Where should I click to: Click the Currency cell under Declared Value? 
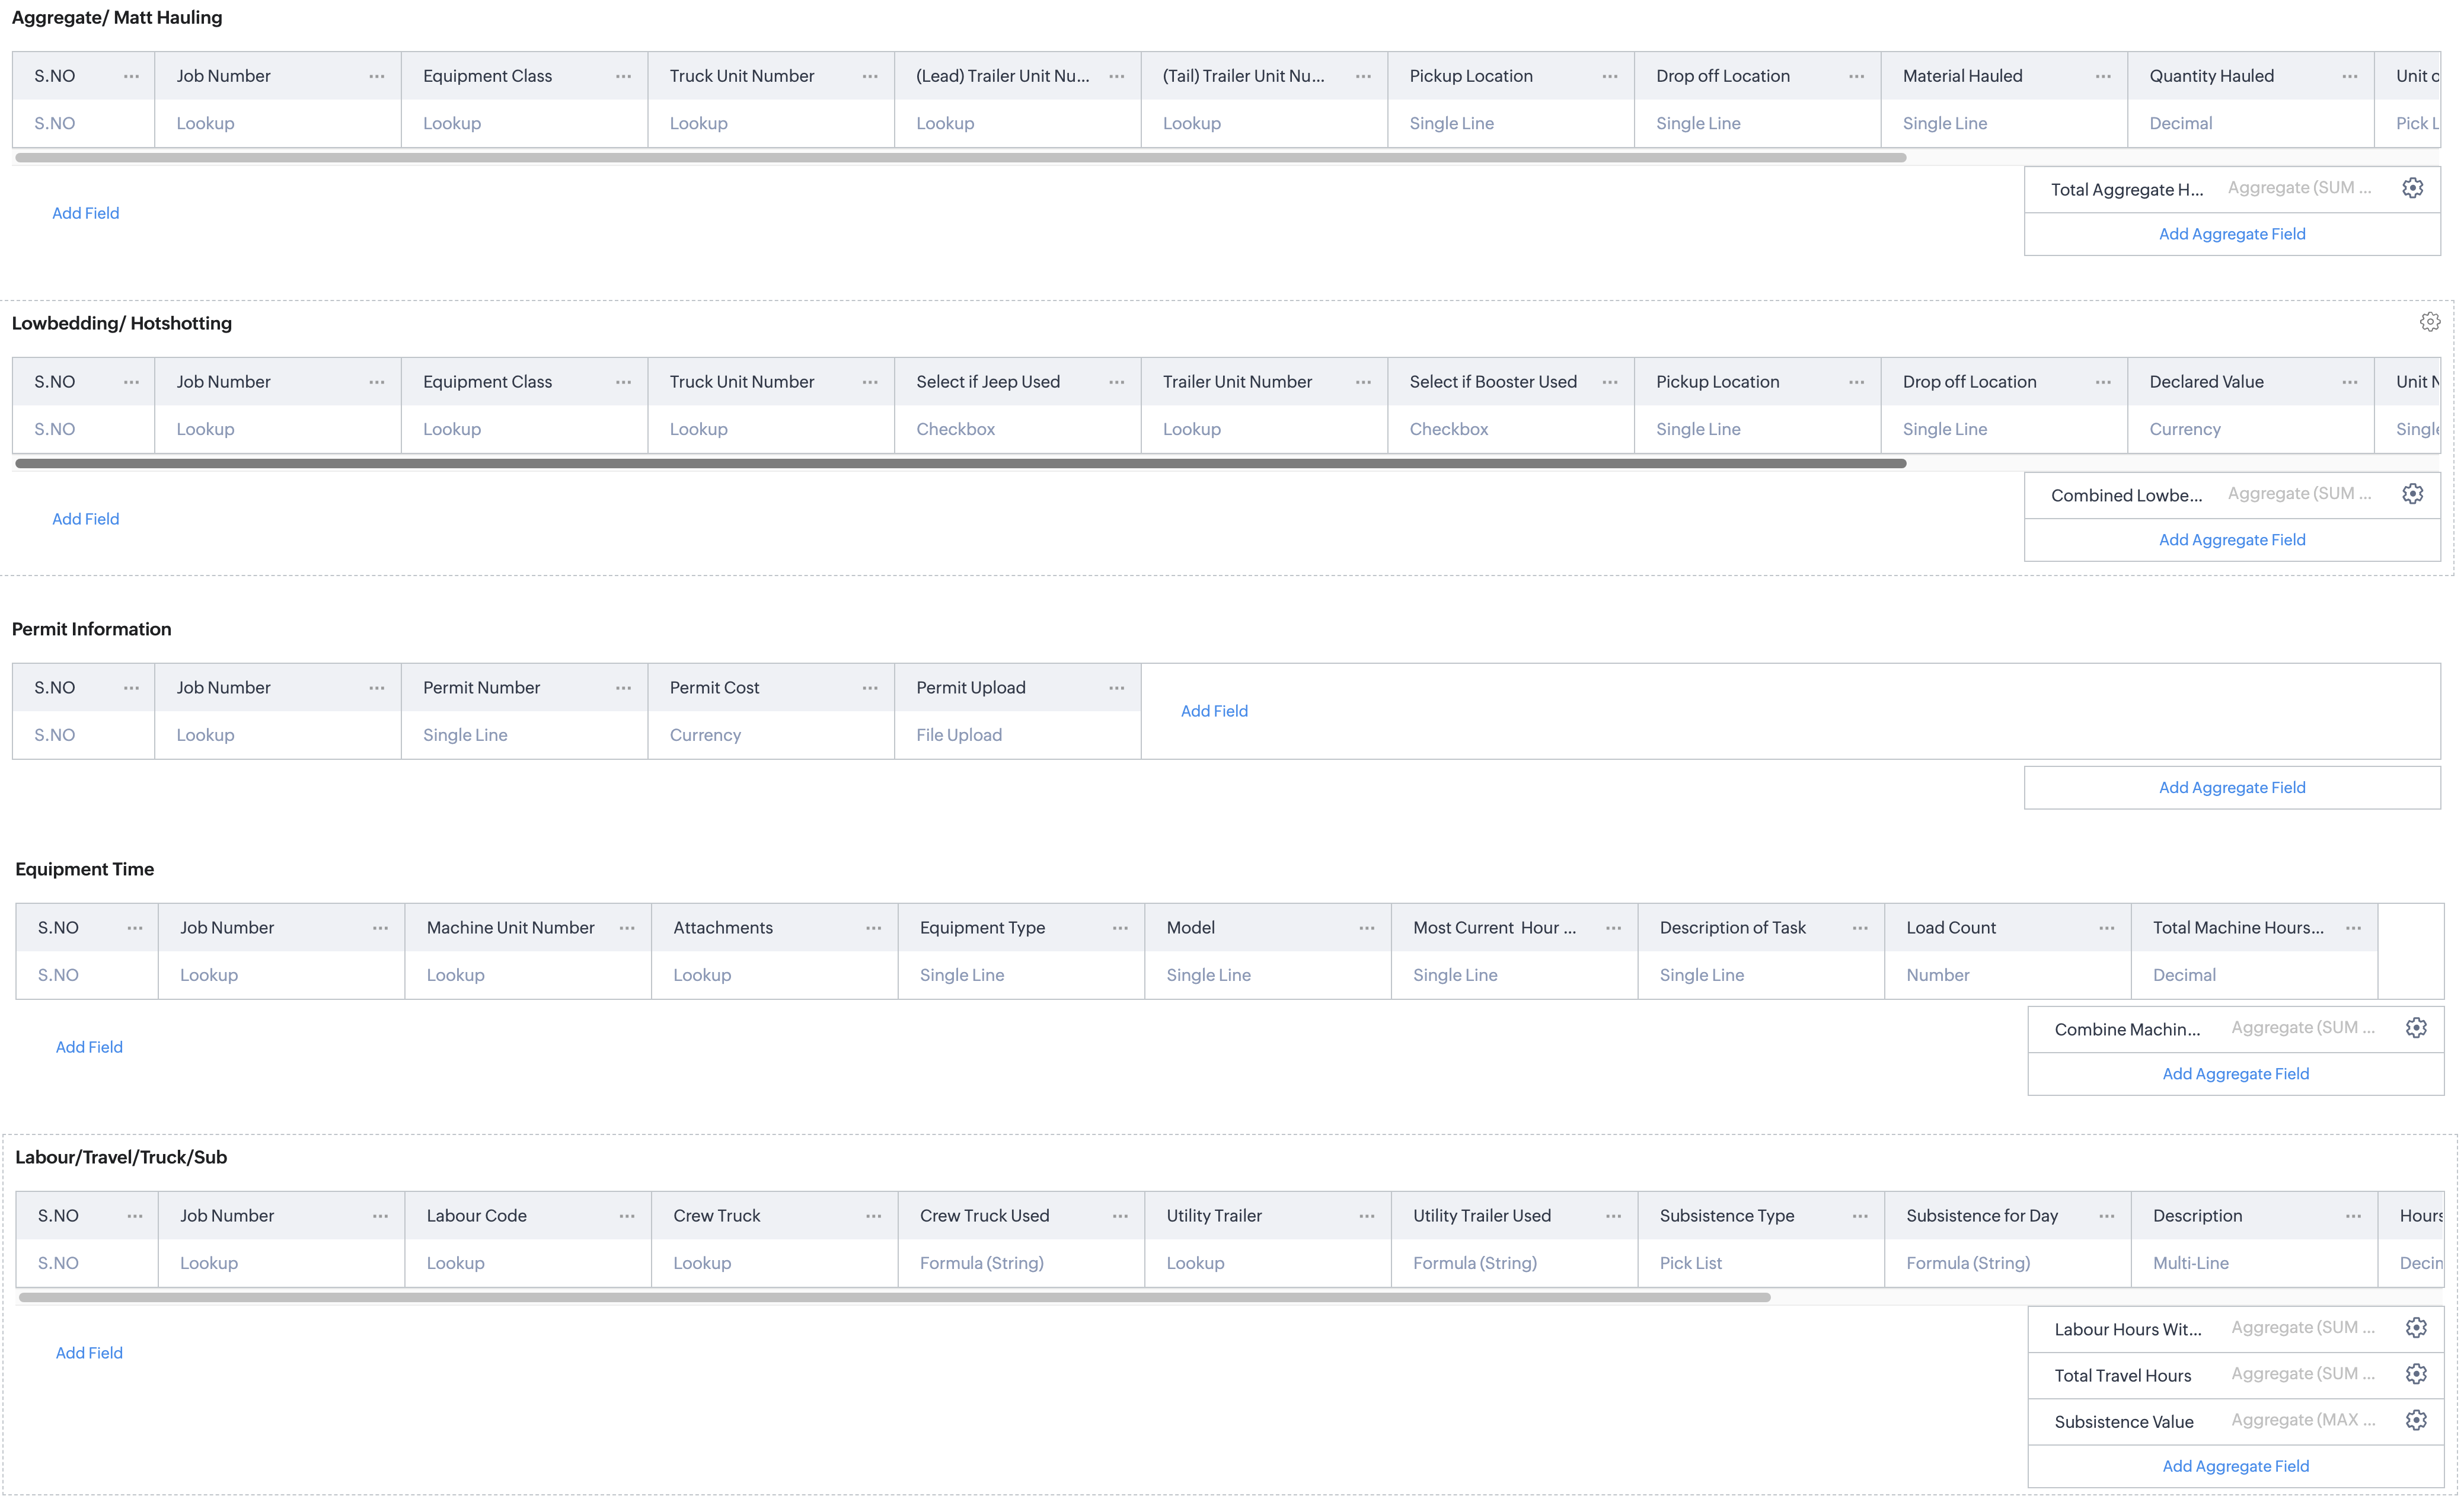click(x=2251, y=429)
